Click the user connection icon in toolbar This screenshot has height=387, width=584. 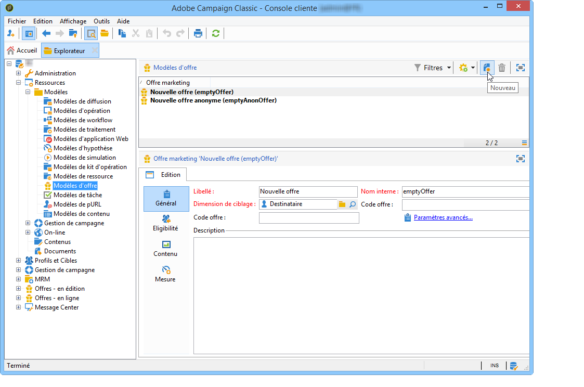10,33
